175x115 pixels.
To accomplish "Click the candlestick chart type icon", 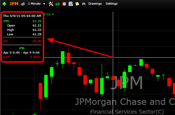I will [x=58, y=4].
